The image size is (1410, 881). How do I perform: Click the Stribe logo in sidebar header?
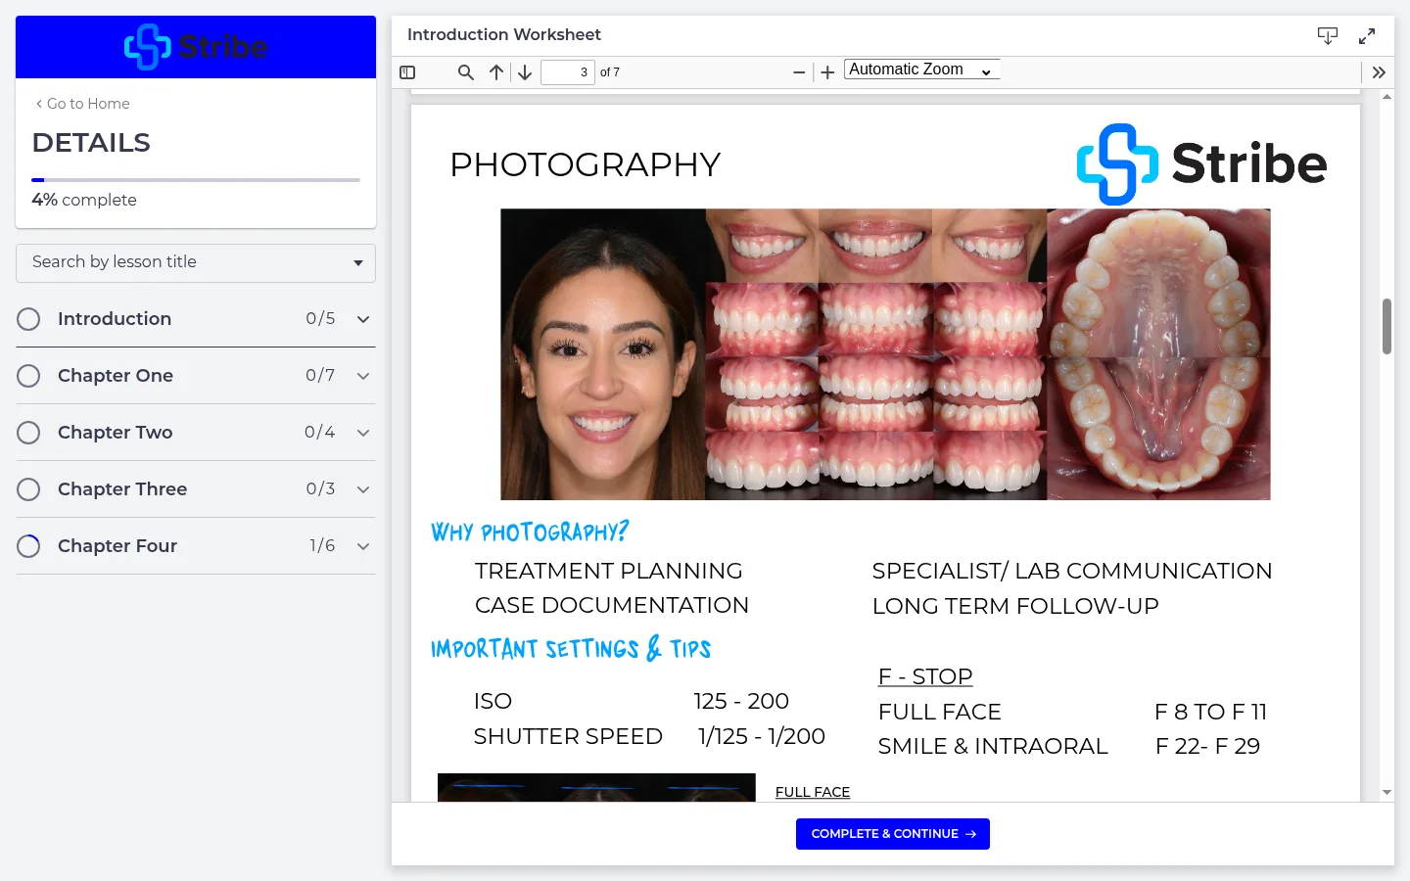(196, 47)
